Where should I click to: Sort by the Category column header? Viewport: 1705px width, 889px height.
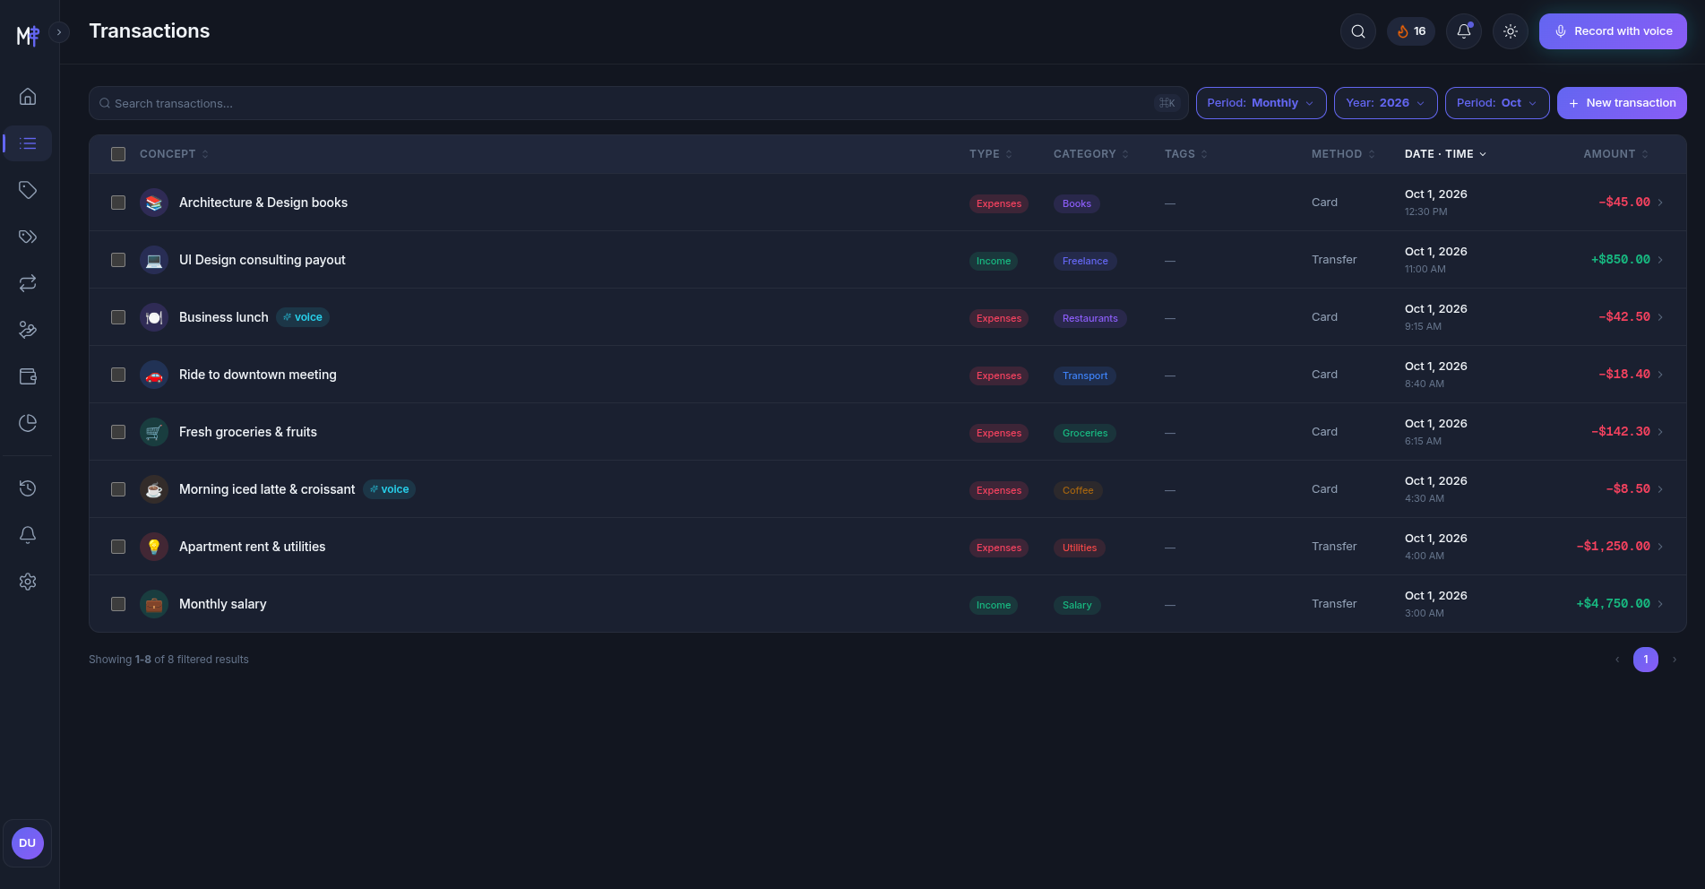1090,154
